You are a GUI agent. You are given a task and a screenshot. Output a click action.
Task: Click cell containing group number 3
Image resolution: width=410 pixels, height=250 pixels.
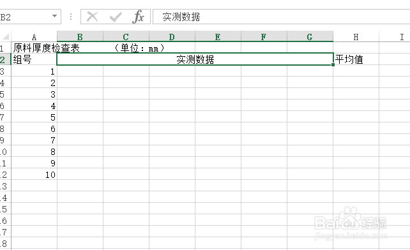point(34,94)
